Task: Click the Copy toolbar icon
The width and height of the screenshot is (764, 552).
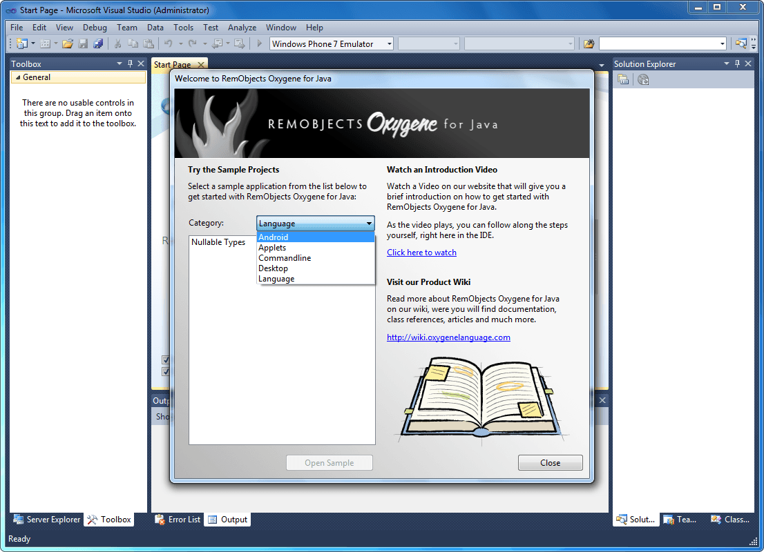Action: tap(133, 43)
